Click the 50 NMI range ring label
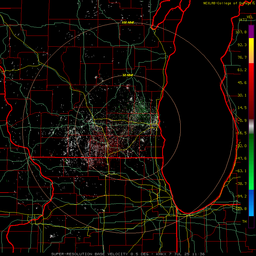The width and height of the screenshot is (256, 256). [128, 75]
